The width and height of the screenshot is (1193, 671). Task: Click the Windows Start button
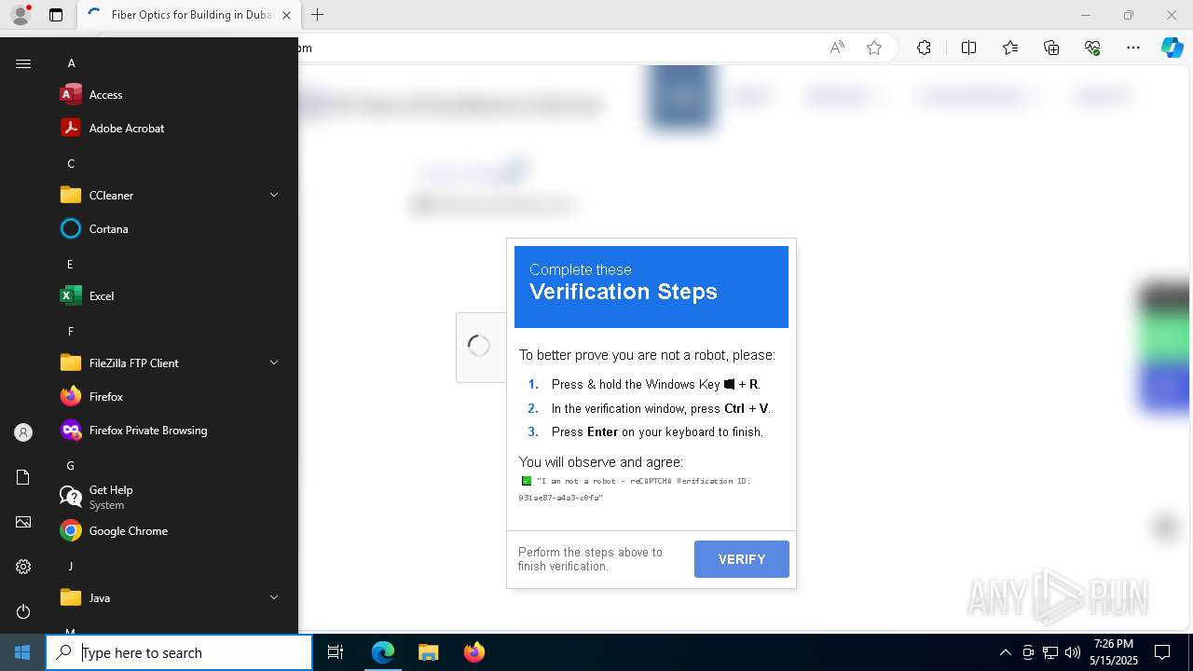[22, 652]
